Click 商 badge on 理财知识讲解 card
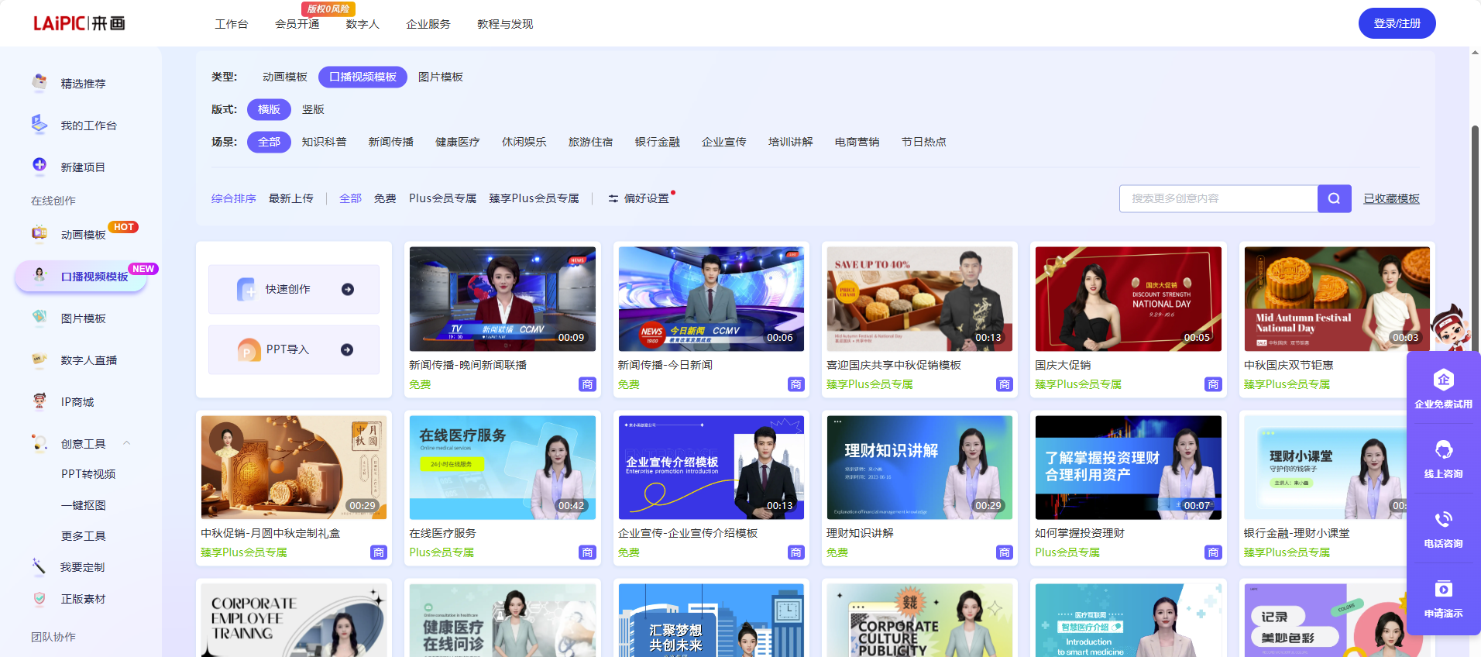 click(x=1004, y=552)
